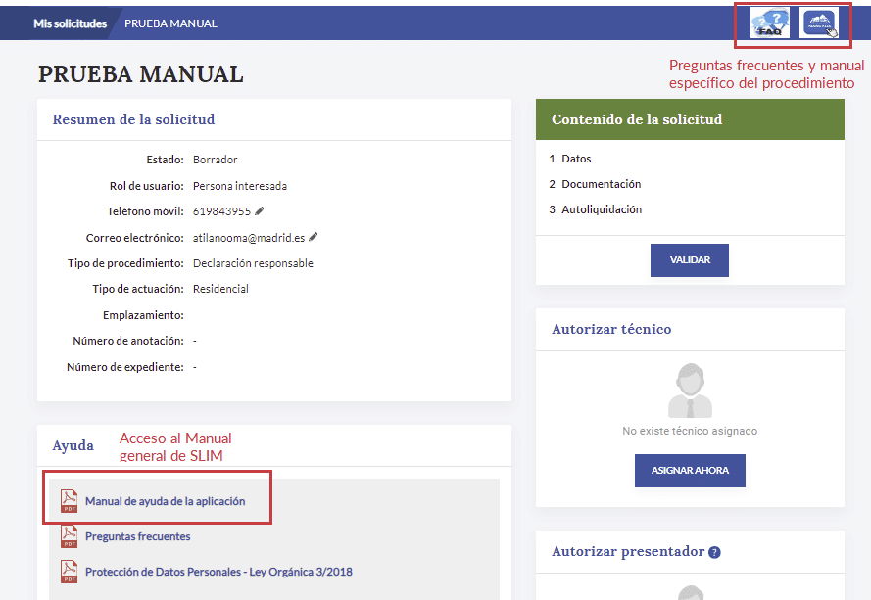Show help tooltip for Autorizar presentador
The image size is (871, 600).
[714, 552]
